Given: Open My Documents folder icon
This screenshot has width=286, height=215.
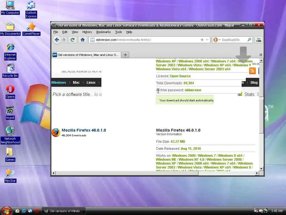Looking at the screenshot, I should coord(10,29).
